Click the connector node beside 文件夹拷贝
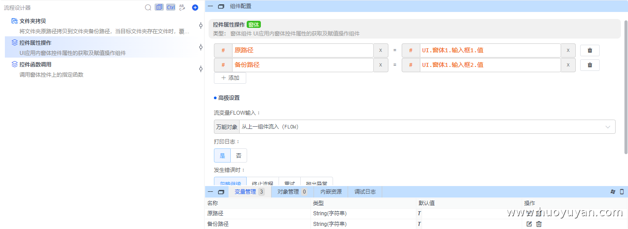The width and height of the screenshot is (628, 229). pos(201,26)
